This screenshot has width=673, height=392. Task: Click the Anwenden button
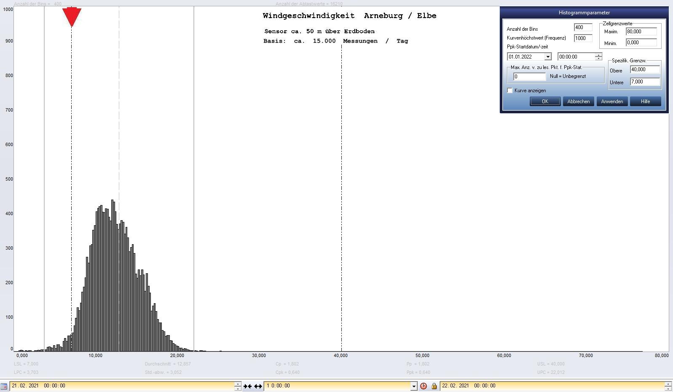click(x=612, y=101)
